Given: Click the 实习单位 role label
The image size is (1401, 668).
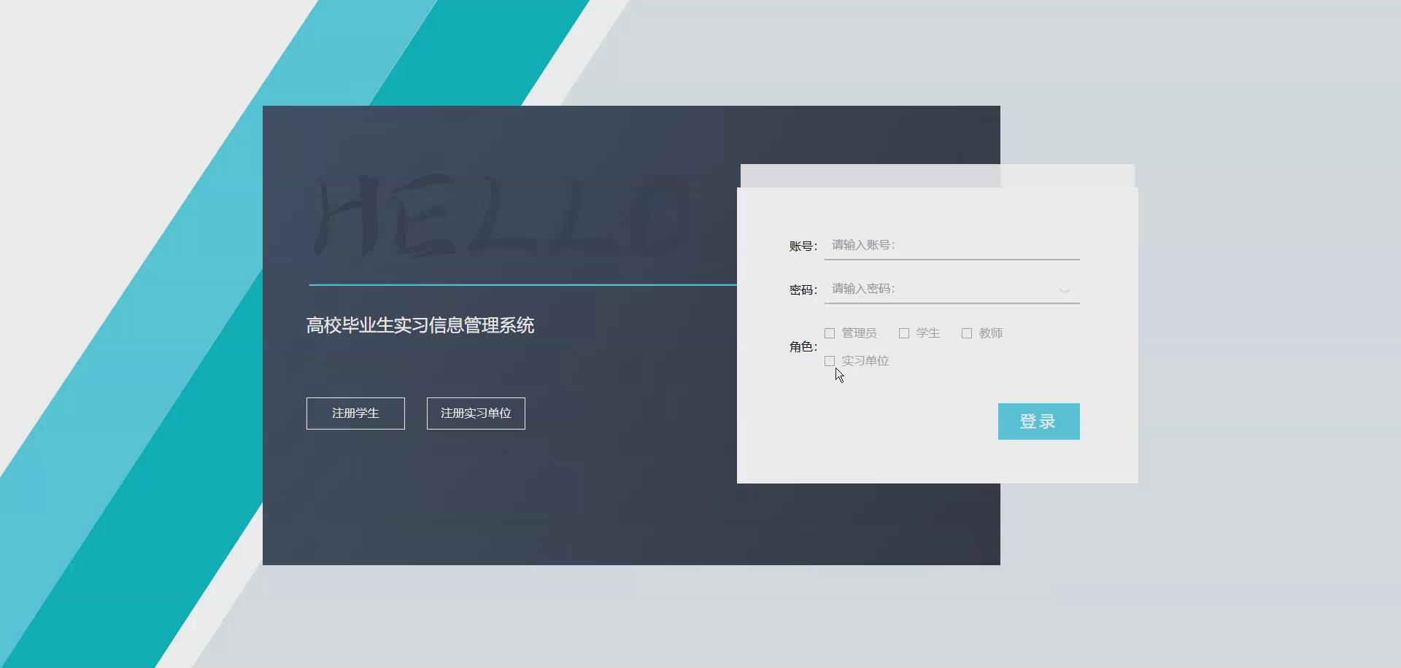Looking at the screenshot, I should pyautogui.click(x=865, y=360).
